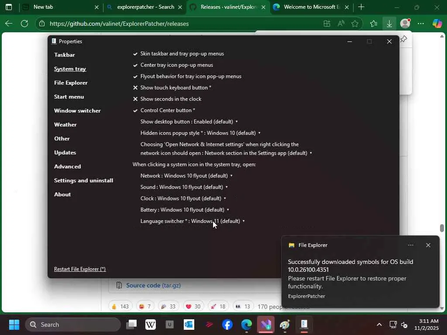
Task: Open Visual Studio from taskbar
Action: (266, 325)
